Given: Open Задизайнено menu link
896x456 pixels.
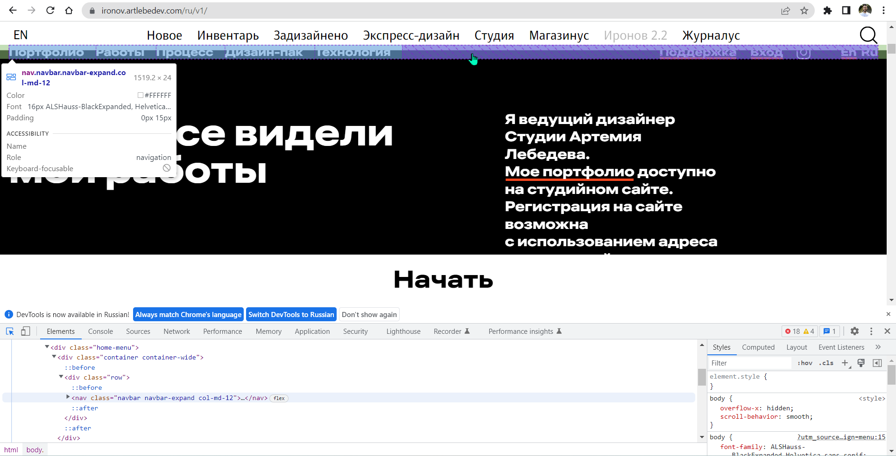Looking at the screenshot, I should coord(311,35).
